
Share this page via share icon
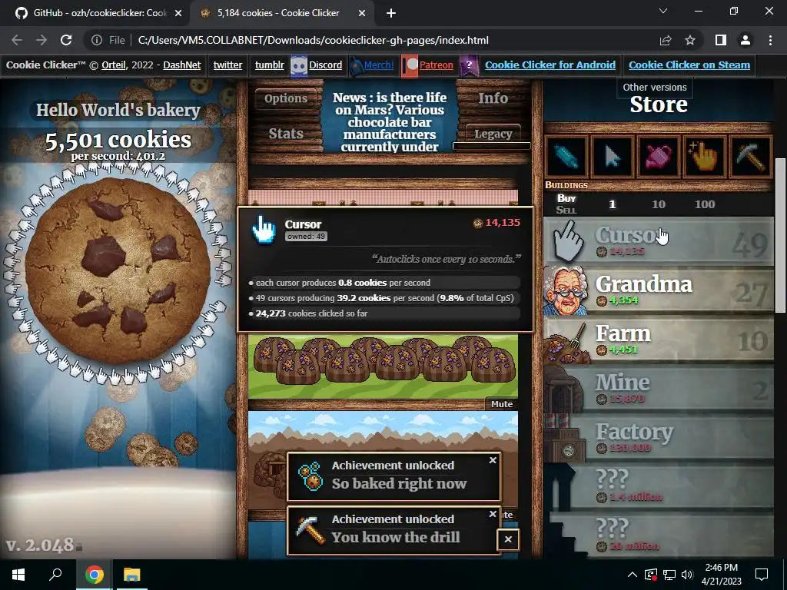[x=666, y=40]
